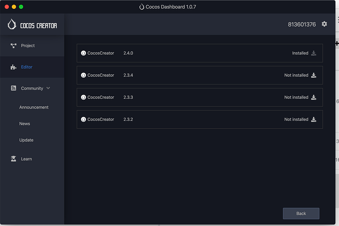Open the Project tab
Viewport: 339px width, 226px height.
click(x=28, y=46)
